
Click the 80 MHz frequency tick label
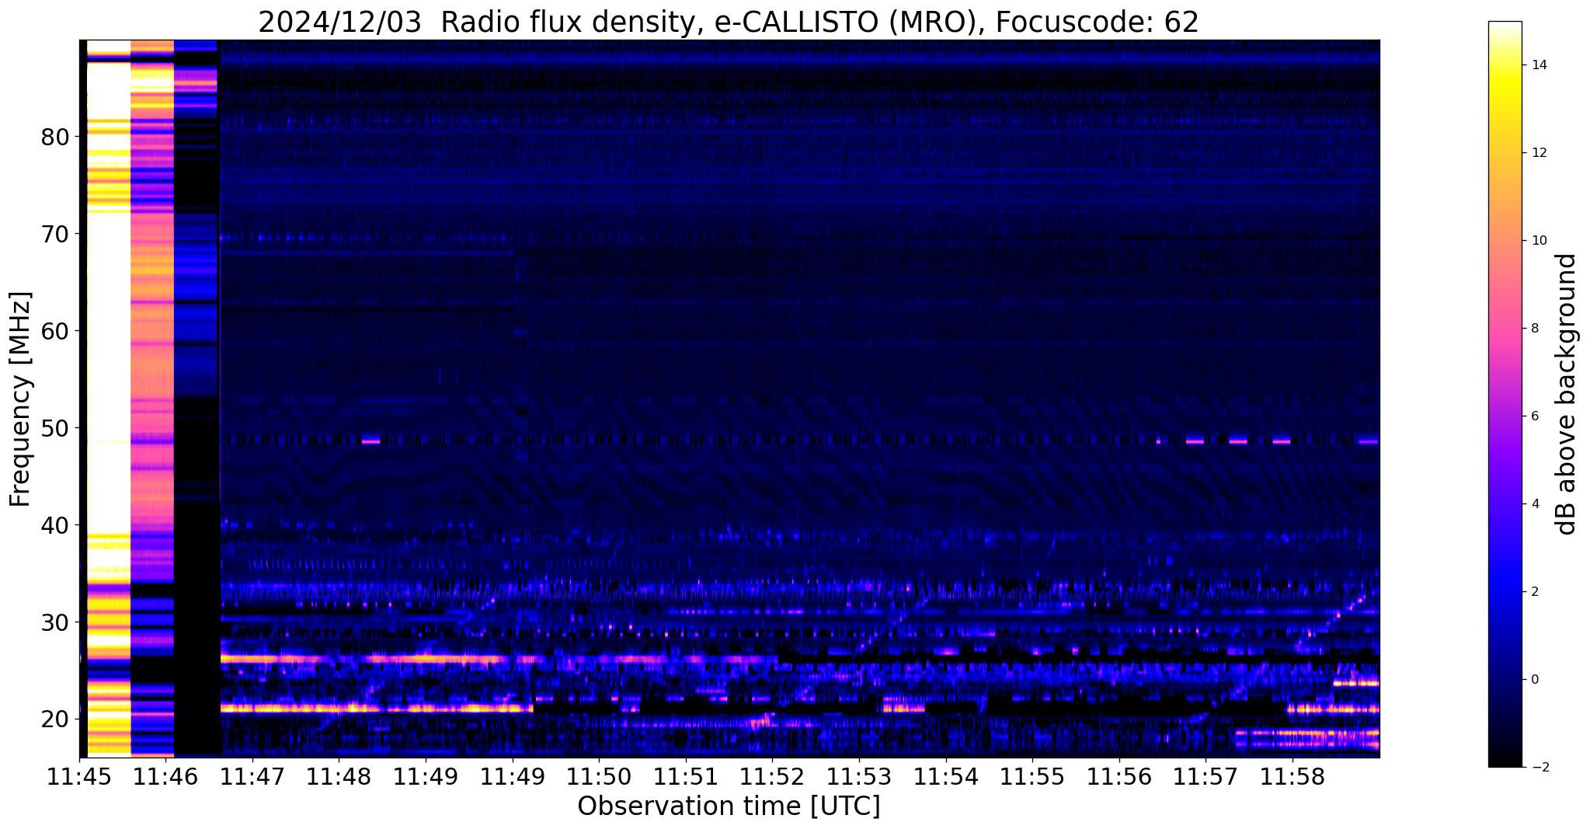coord(55,137)
